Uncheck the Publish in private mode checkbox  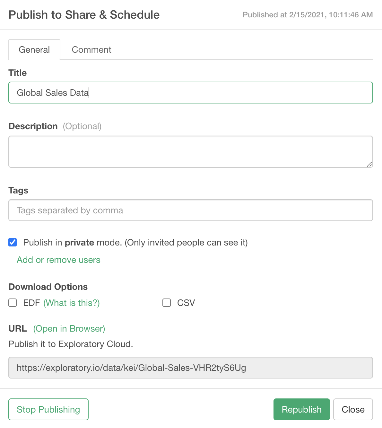coord(13,242)
